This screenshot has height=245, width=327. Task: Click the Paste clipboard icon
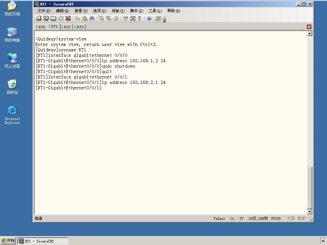pyautogui.click(x=84, y=19)
